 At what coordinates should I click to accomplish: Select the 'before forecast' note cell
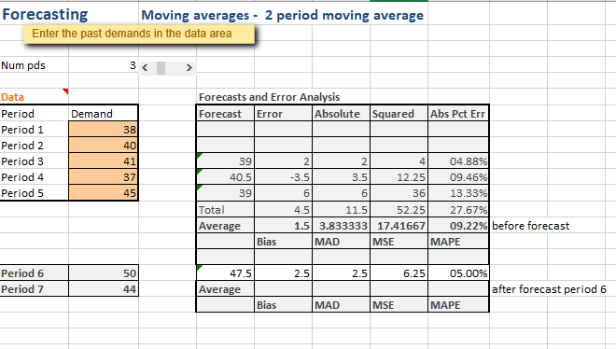[530, 226]
